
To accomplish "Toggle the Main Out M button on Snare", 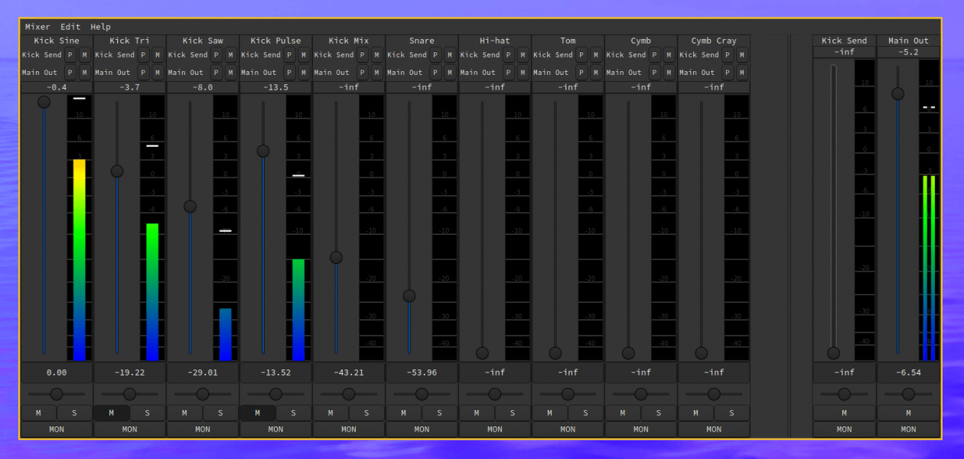I will (x=450, y=73).
